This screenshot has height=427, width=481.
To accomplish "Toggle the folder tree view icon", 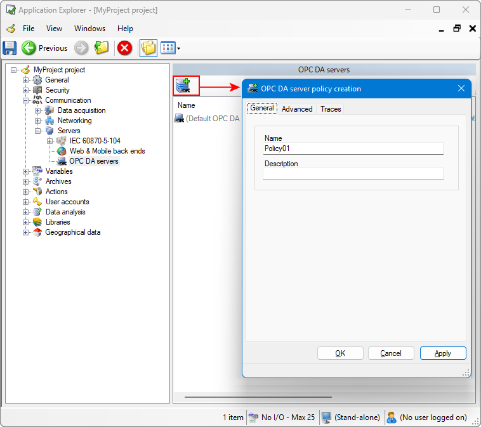I will 148,48.
